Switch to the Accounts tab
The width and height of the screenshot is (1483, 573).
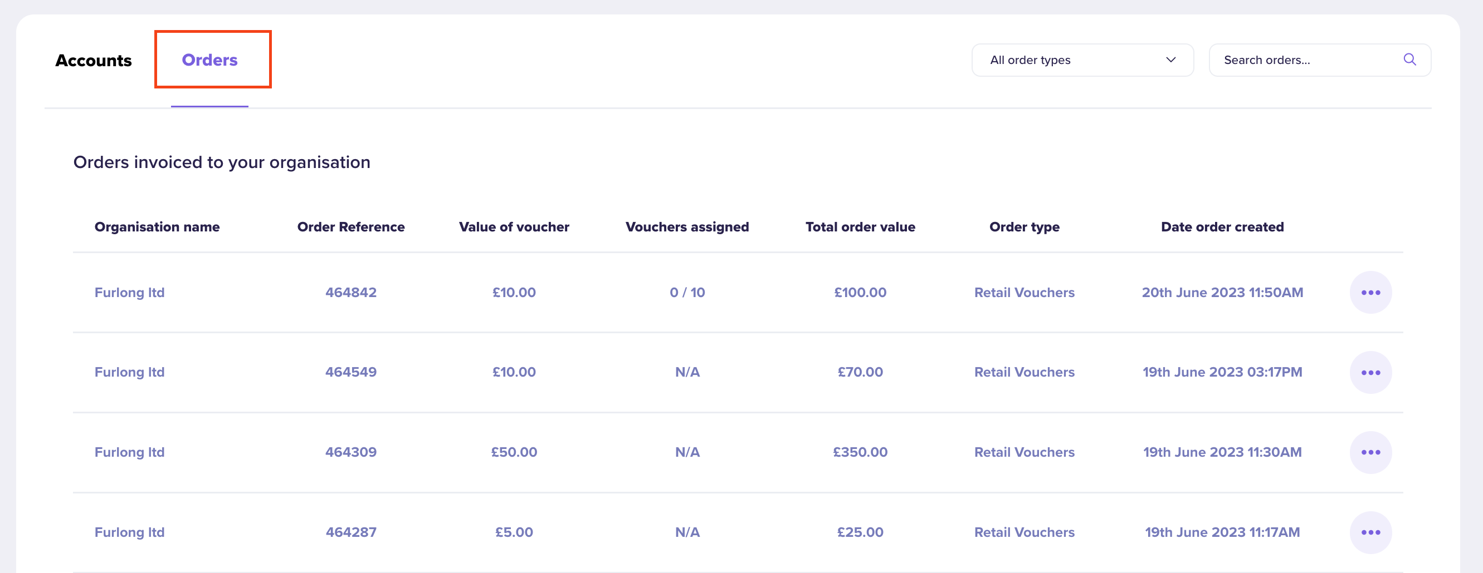click(x=93, y=60)
